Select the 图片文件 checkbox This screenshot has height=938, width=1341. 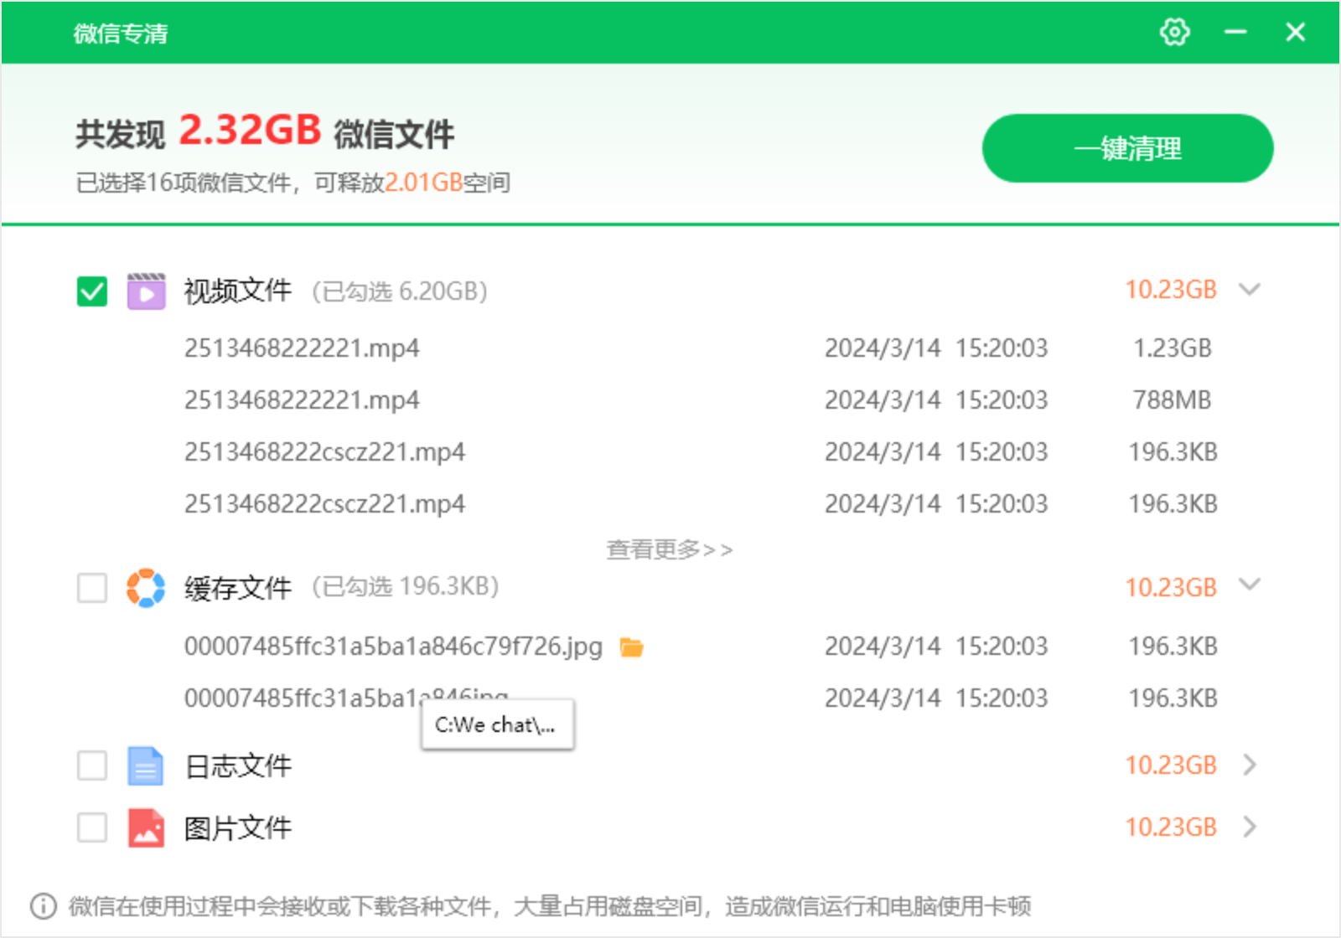92,827
